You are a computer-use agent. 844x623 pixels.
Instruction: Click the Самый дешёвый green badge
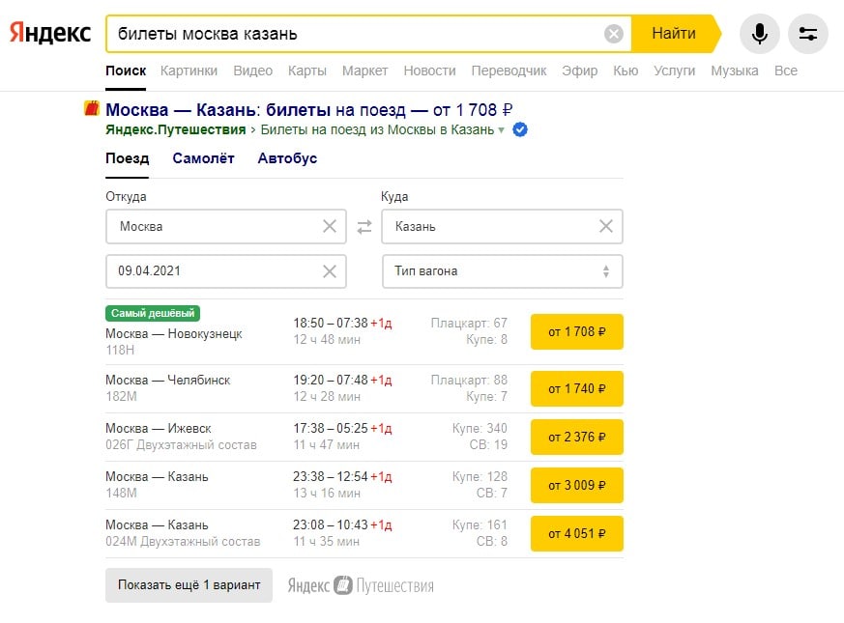pos(153,313)
